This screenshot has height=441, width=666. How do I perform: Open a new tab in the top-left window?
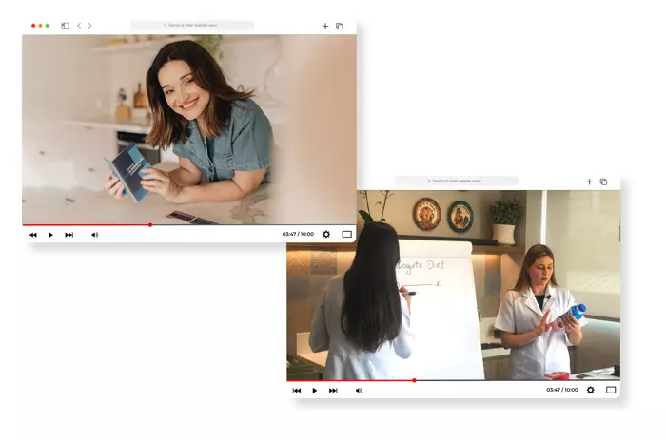click(325, 26)
